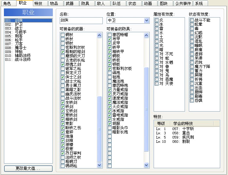Toggle the 眩晕 state efficiency box
This screenshot has width=228, height=175.
coord(192,24)
